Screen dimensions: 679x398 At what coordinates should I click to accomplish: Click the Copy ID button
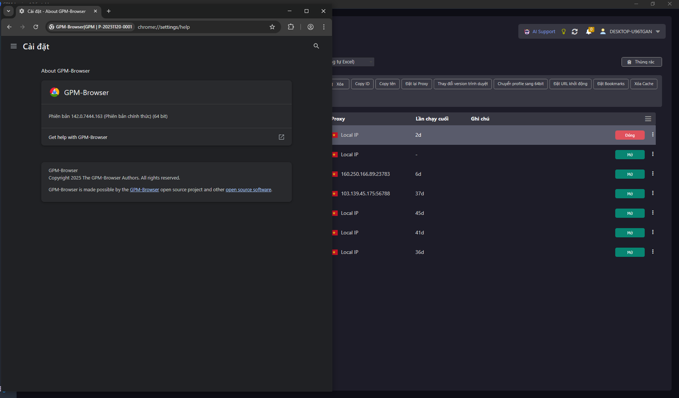362,84
